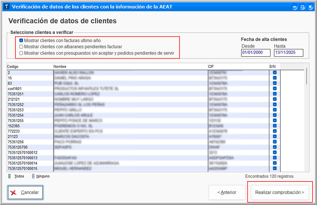Click the Ninguno deselect-all icon
This screenshot has height=205, width=317.
[x=33, y=176]
